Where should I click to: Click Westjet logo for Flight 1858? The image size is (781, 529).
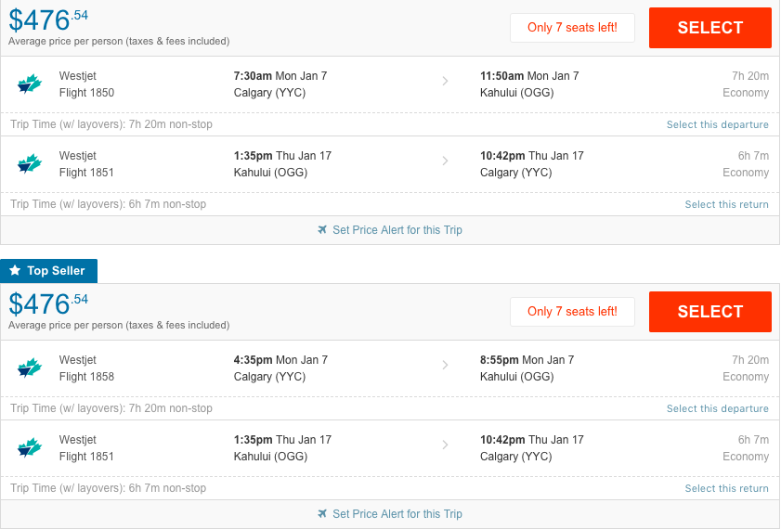(30, 368)
